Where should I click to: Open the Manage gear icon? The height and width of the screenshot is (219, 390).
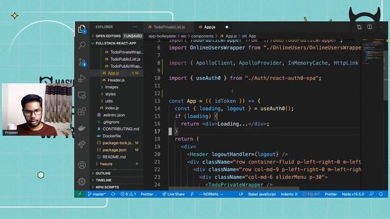82,181
